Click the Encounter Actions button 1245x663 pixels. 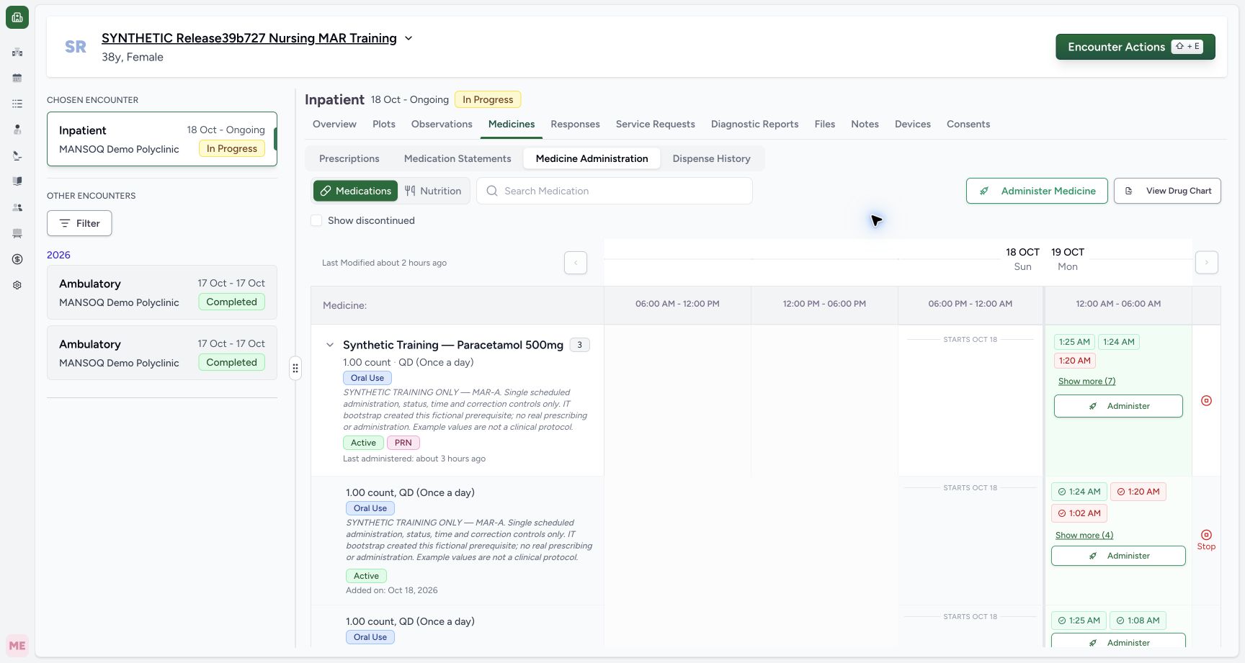click(1135, 47)
